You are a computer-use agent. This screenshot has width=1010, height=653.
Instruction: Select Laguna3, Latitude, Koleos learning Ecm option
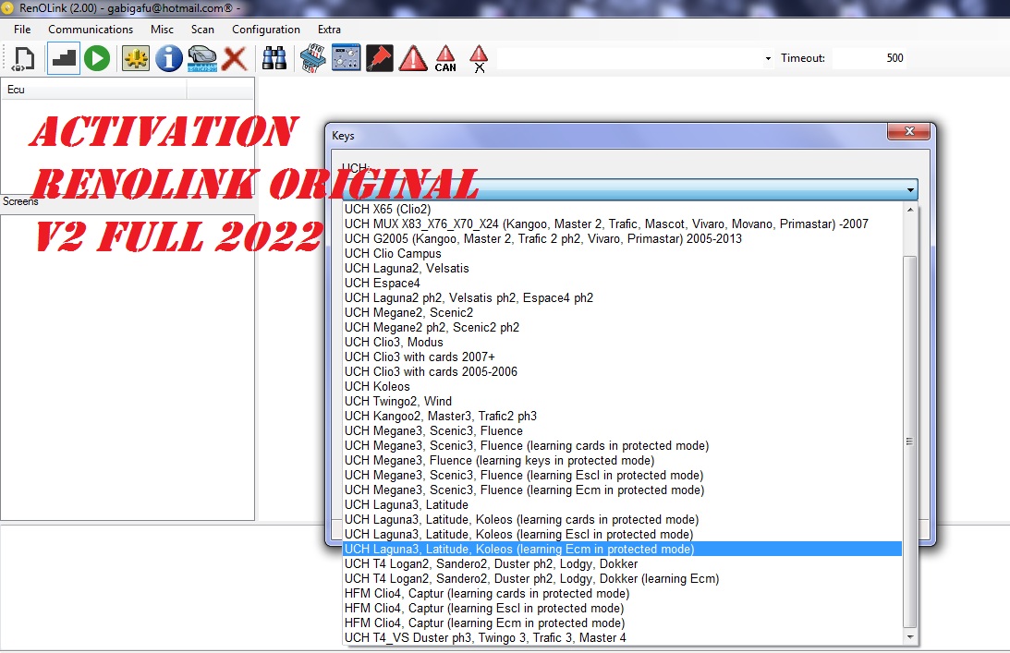click(622, 550)
